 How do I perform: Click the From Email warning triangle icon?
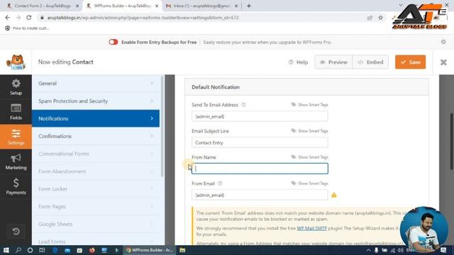click(x=334, y=195)
